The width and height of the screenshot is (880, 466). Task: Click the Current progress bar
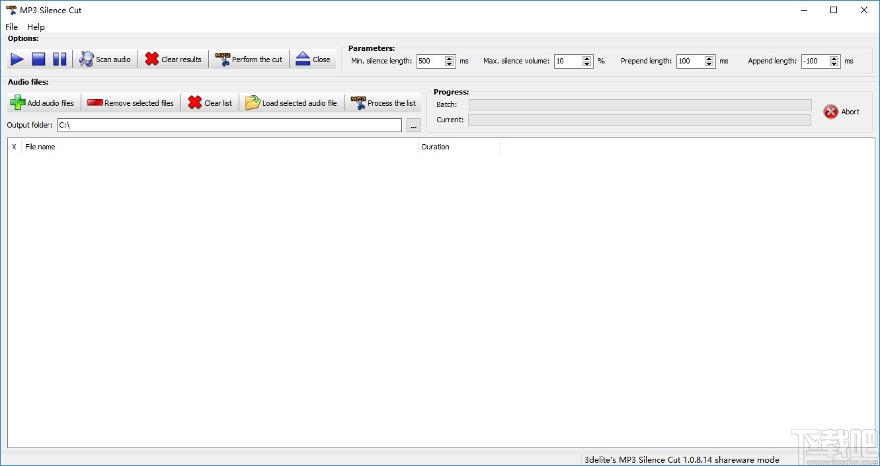point(639,120)
